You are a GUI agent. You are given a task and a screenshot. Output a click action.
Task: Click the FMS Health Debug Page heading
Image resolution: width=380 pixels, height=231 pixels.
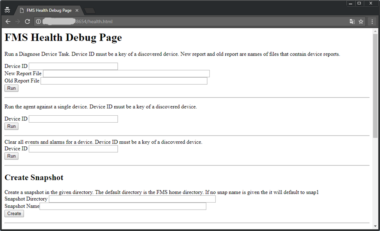point(63,38)
